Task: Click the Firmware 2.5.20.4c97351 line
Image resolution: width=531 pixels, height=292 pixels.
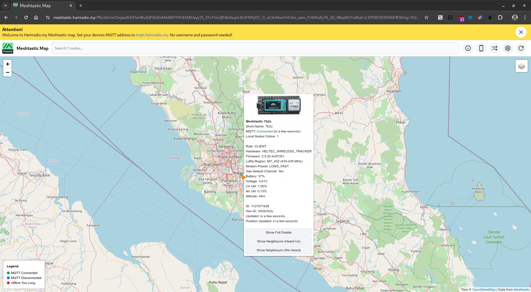Action: pos(265,156)
